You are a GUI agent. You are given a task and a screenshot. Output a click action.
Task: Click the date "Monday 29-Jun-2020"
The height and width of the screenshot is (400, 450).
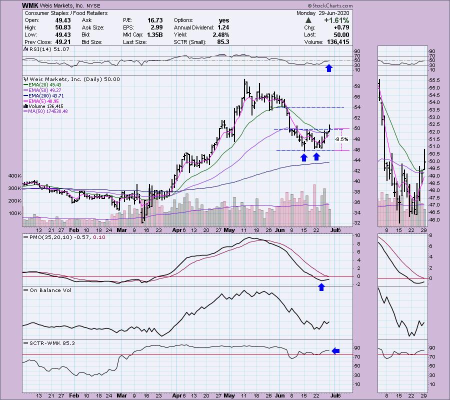(x=322, y=13)
